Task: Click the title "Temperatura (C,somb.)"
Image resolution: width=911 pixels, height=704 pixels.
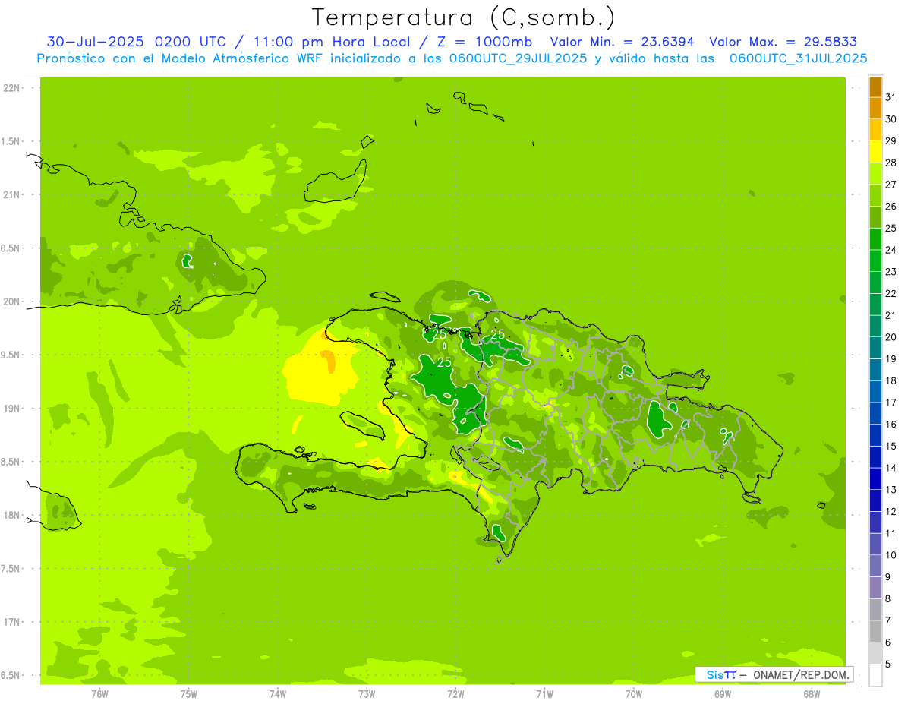Action: point(462,18)
